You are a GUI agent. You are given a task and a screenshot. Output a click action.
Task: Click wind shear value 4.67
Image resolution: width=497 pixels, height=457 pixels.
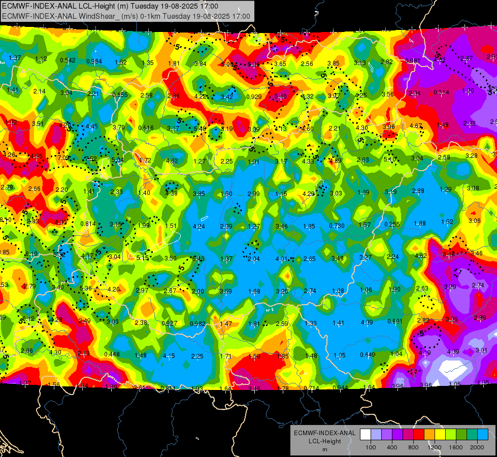(x=416, y=126)
